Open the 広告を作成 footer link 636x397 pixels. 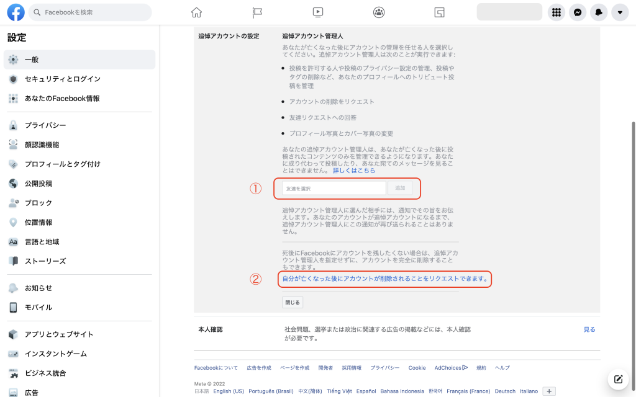coord(259,368)
